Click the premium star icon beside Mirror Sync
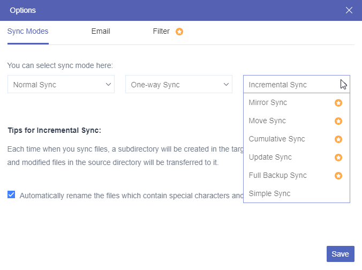The image size is (362, 270). click(338, 103)
